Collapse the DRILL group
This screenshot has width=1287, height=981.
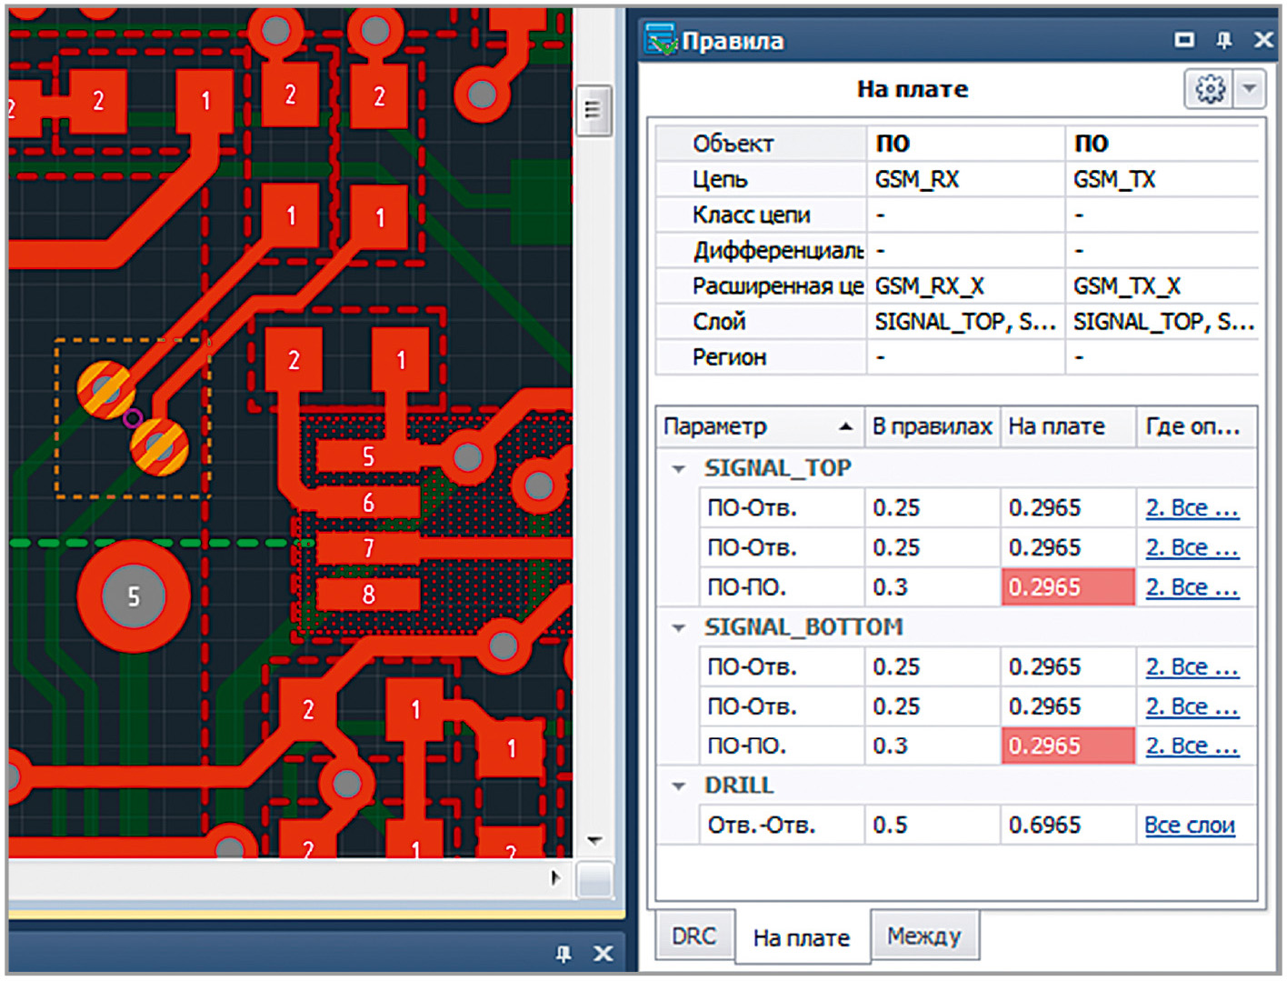click(678, 786)
